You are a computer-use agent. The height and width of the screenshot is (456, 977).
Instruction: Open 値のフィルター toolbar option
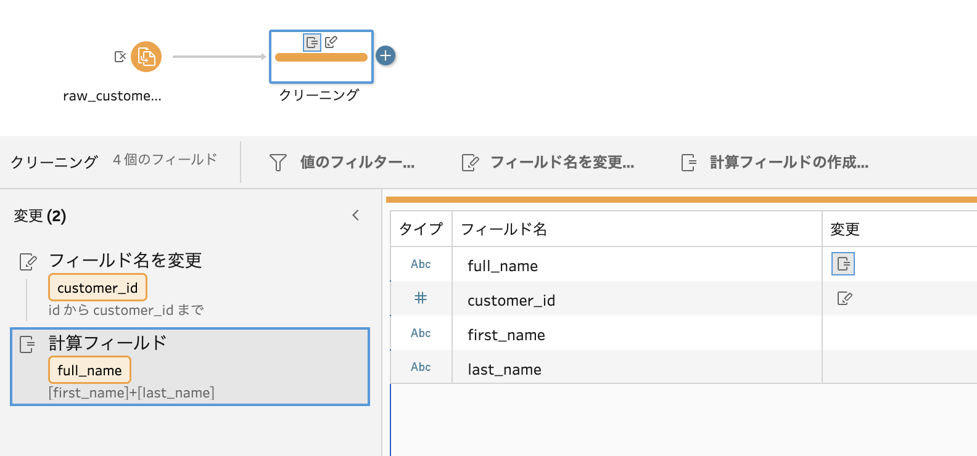pos(342,162)
